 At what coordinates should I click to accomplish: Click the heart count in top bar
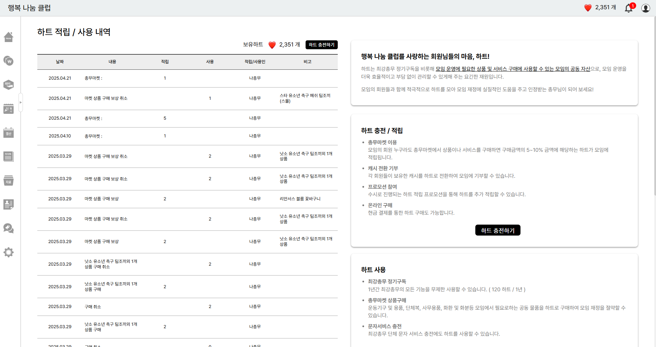(x=600, y=8)
